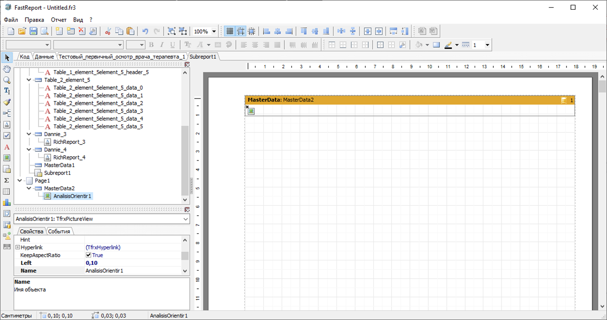Open the AnalisisOrientir1 object selector combo box
Screen dimensions: 607x320
tap(102, 219)
